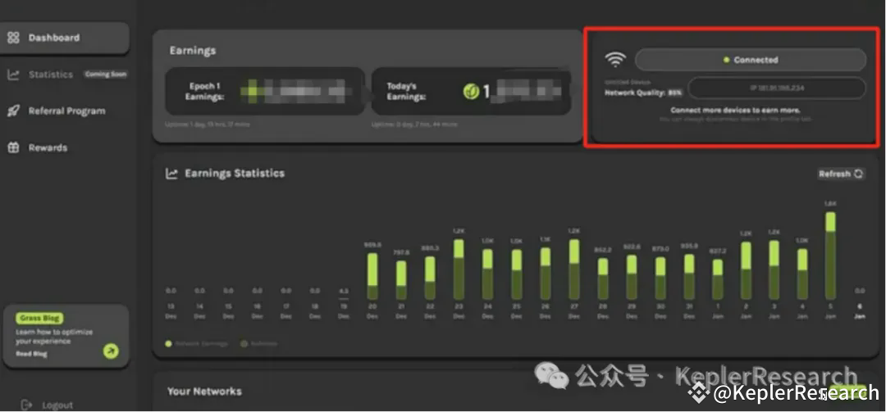
Task: Go to the Referral Program page
Action: pos(66,111)
